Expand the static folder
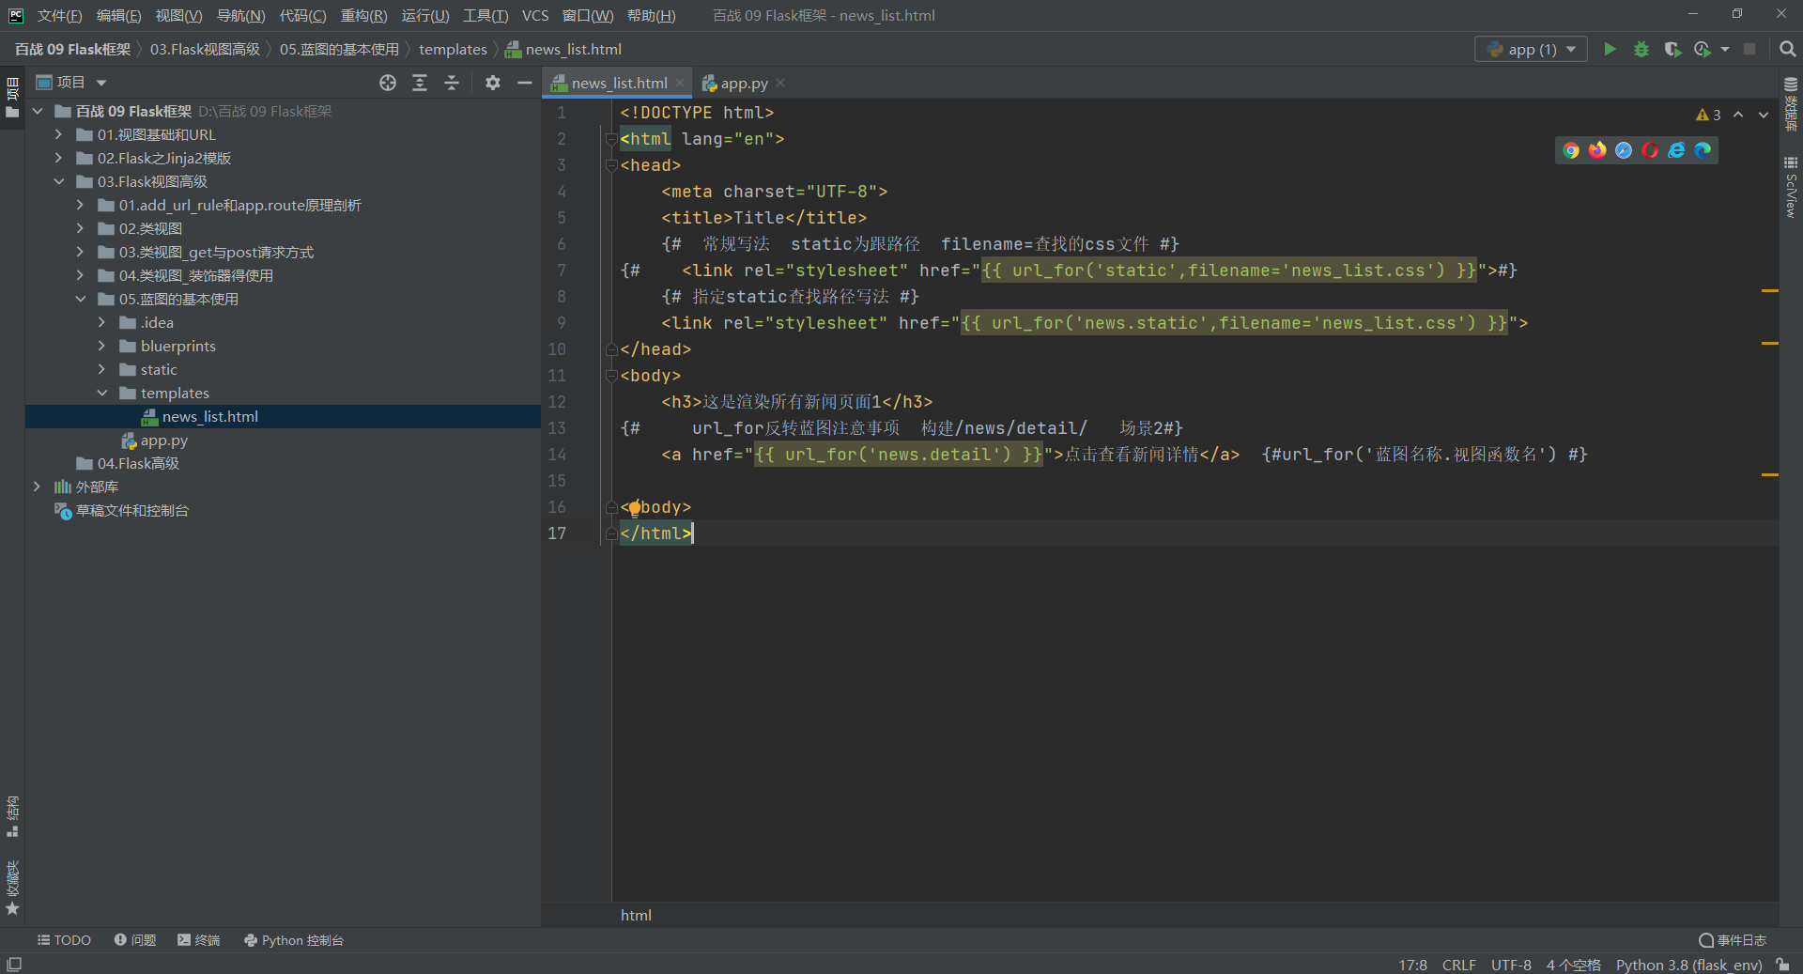This screenshot has width=1803, height=974. [x=101, y=370]
